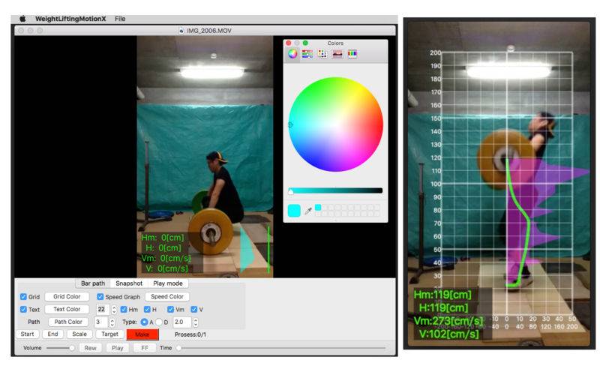
Task: Click the Start button
Action: click(27, 334)
